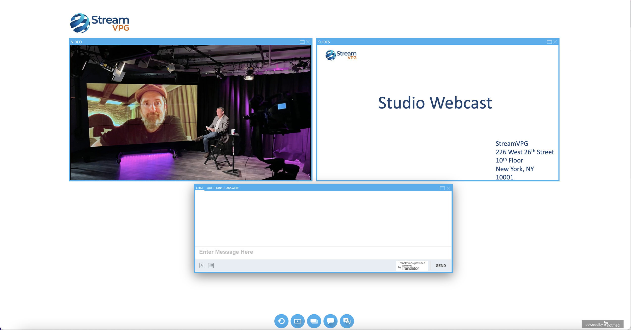Click the studio video feed
631x330 pixels.
(191, 113)
